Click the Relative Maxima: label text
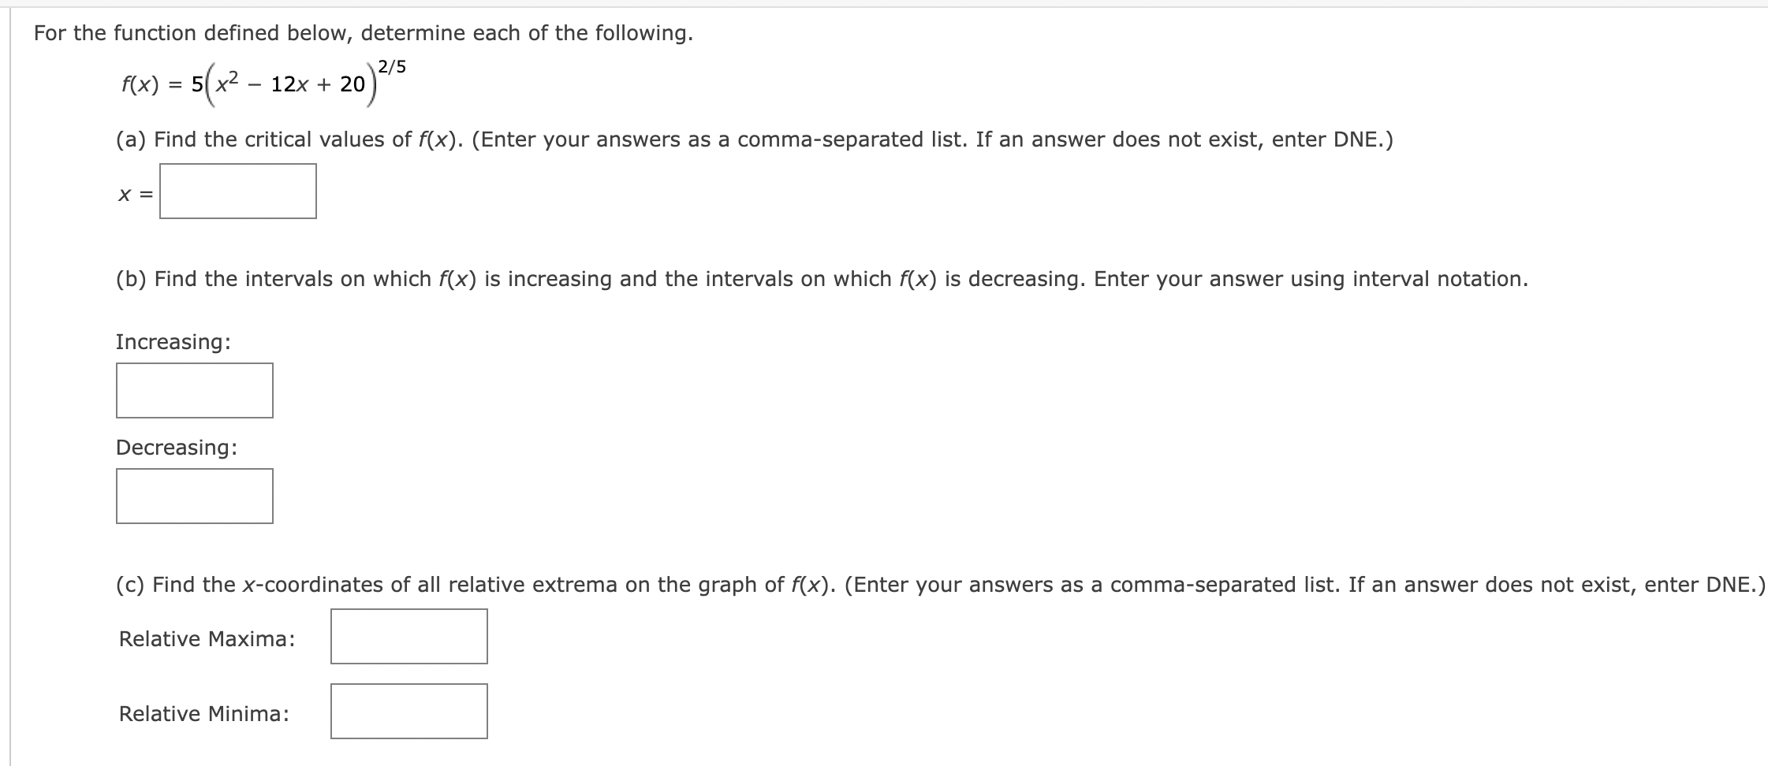The width and height of the screenshot is (1768, 766). click(207, 638)
